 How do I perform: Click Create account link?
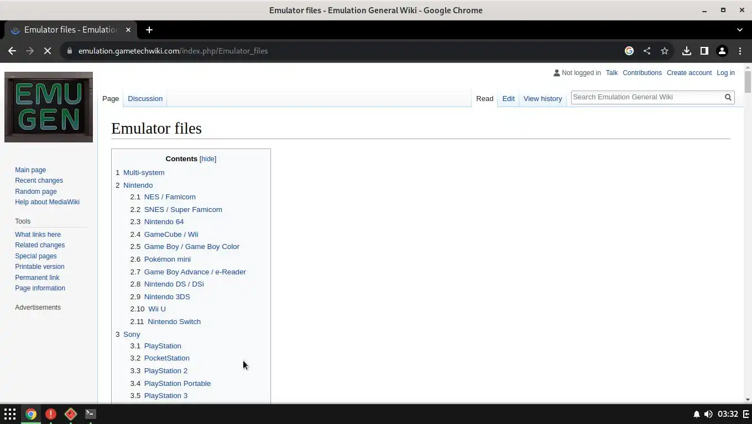click(x=689, y=73)
